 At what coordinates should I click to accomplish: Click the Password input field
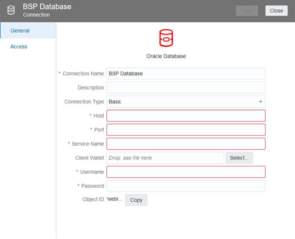point(186,186)
